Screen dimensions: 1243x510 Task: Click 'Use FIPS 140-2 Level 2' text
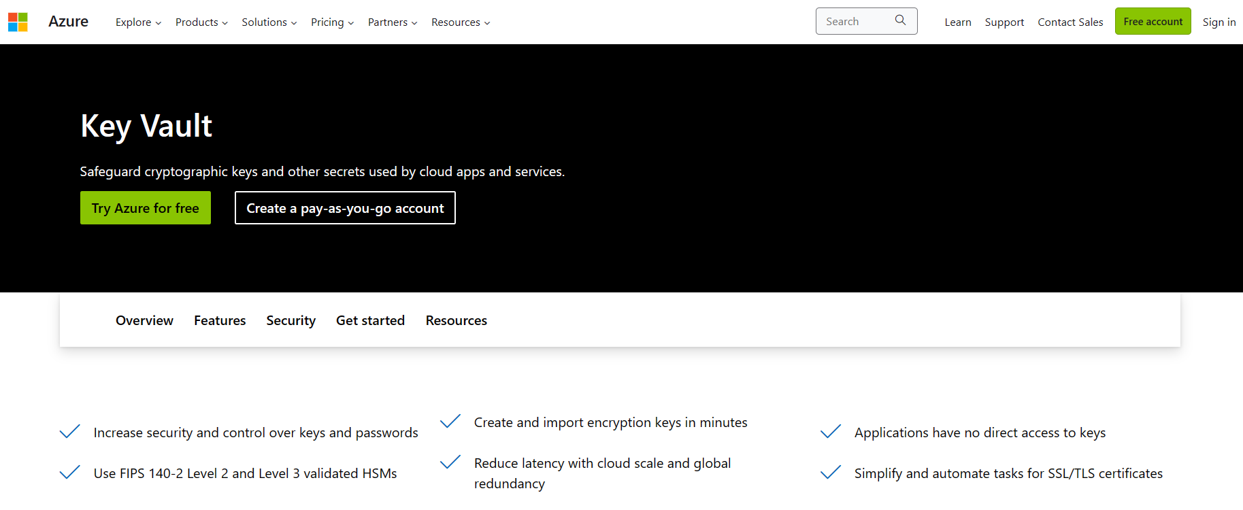pos(245,473)
